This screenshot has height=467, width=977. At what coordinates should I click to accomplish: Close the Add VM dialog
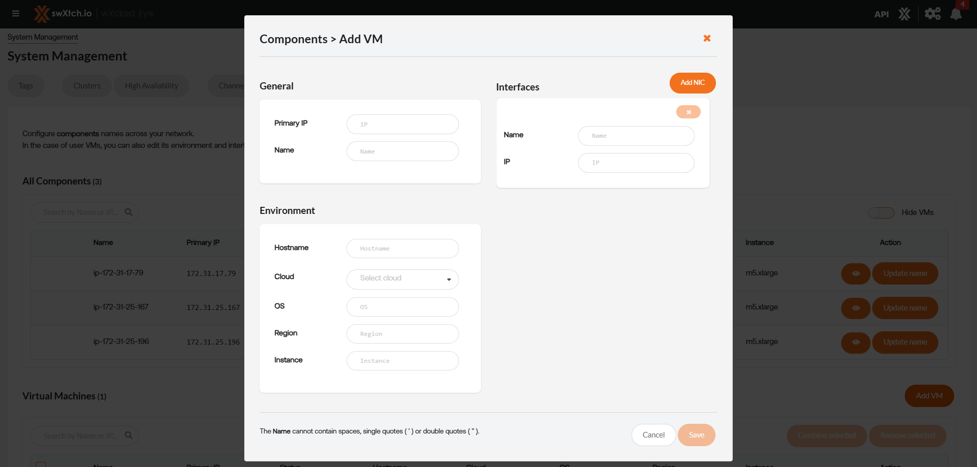click(707, 39)
